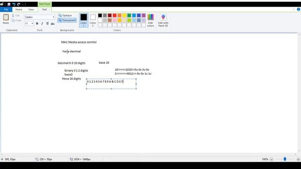
Task: Click the zoom in plus button
Action: [298, 159]
